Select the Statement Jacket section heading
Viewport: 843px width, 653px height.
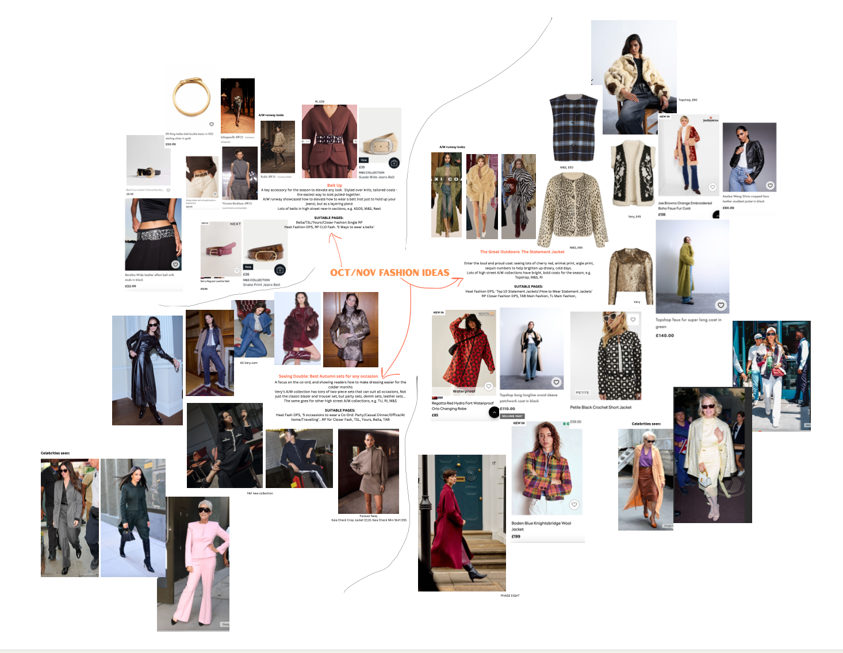pos(522,252)
